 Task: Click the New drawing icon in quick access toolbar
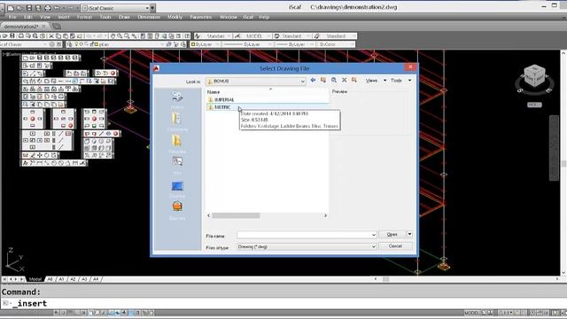11,8
